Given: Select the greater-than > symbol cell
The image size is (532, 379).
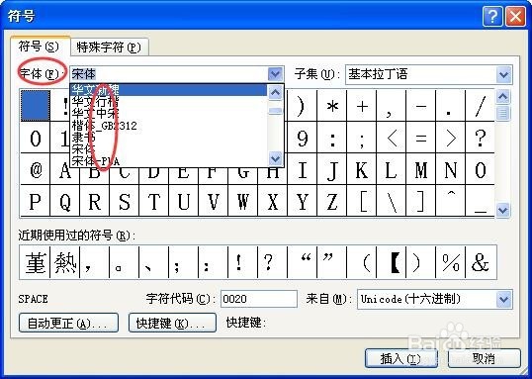Looking at the screenshot, I should point(451,138).
